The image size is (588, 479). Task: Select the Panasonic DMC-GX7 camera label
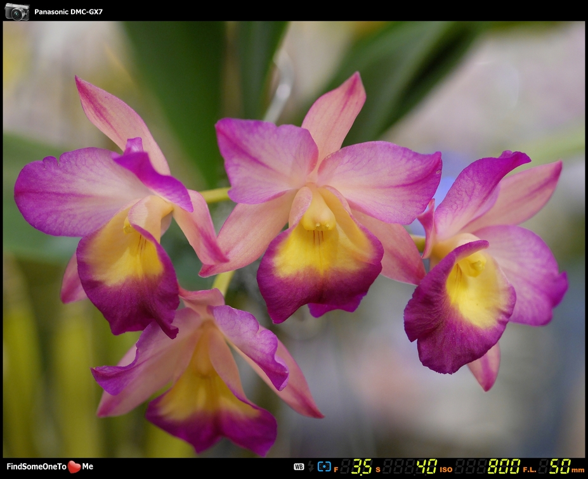coord(69,11)
